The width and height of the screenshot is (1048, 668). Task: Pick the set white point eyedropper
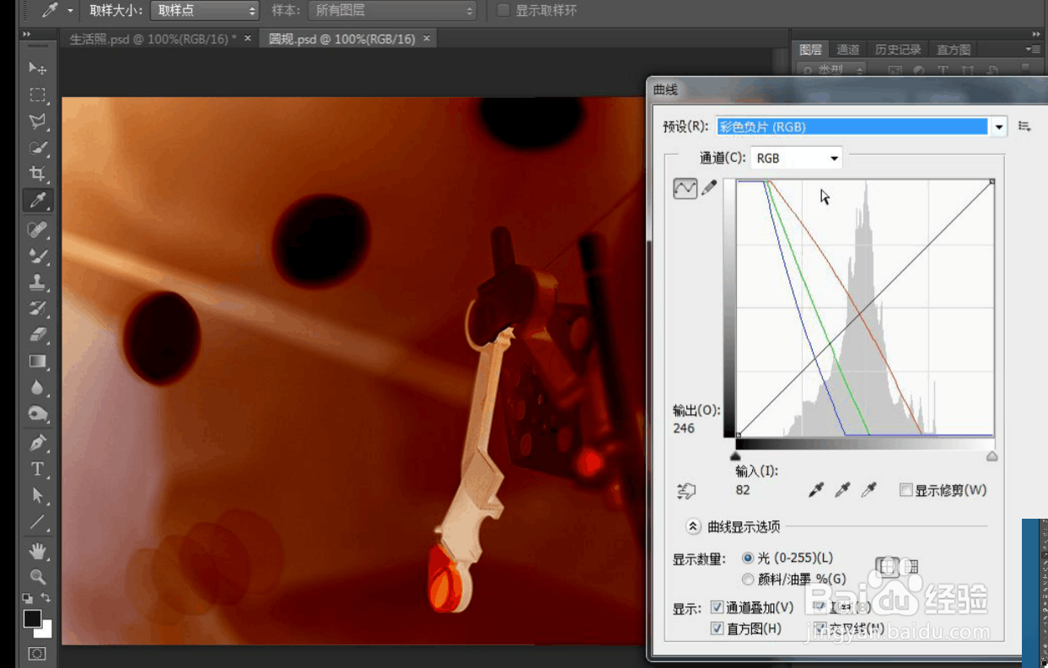coord(869,490)
